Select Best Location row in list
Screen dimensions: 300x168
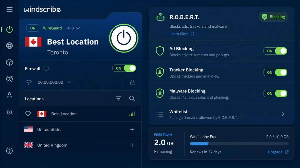click(80, 114)
